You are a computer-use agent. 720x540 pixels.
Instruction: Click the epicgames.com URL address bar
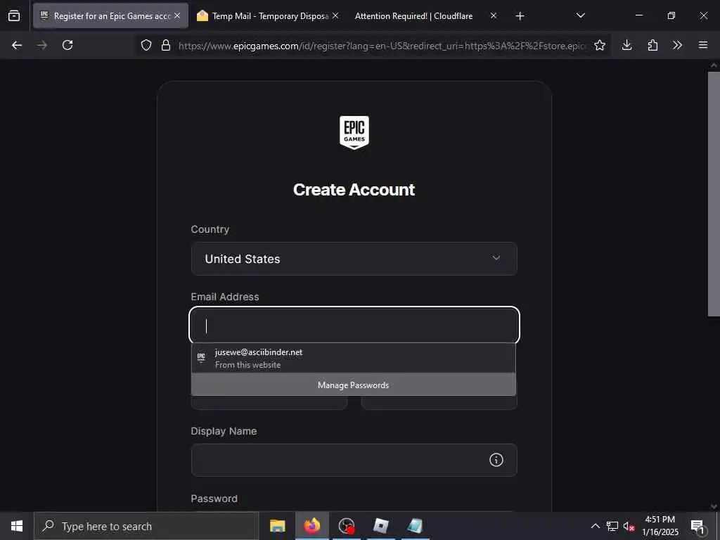382,46
